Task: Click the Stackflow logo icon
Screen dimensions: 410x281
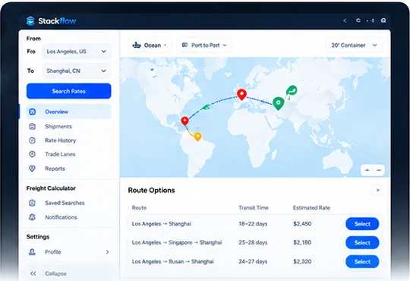Action: coord(30,21)
